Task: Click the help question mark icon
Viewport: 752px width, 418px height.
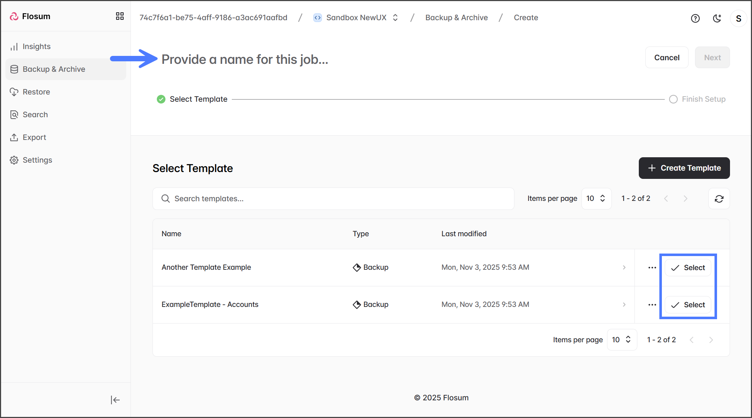Action: [x=695, y=18]
